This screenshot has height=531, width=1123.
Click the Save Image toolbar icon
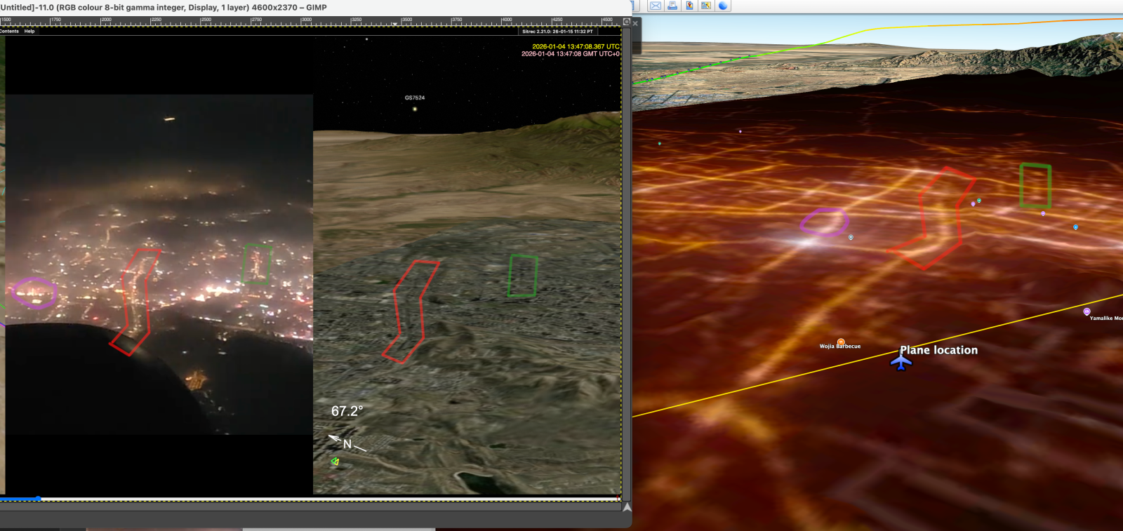point(689,6)
